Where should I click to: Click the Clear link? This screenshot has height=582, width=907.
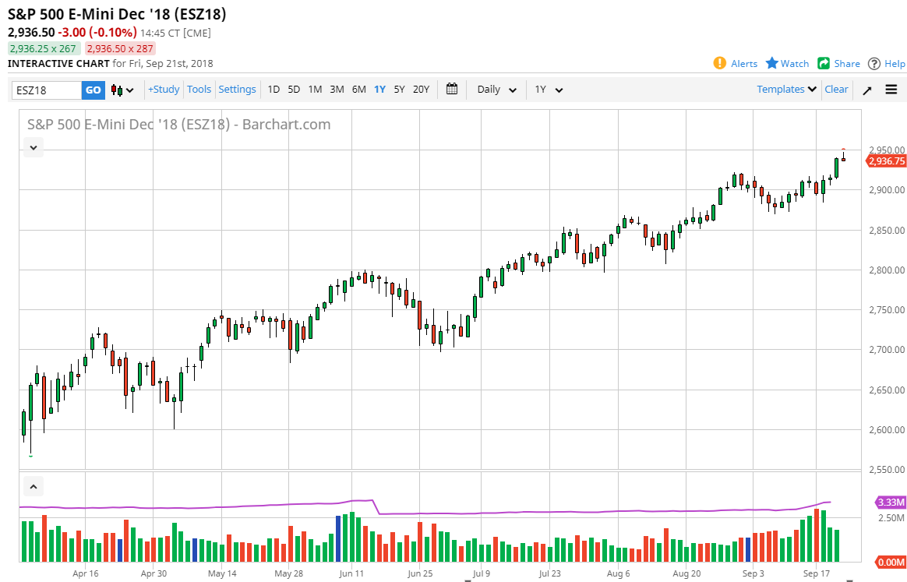tap(836, 89)
